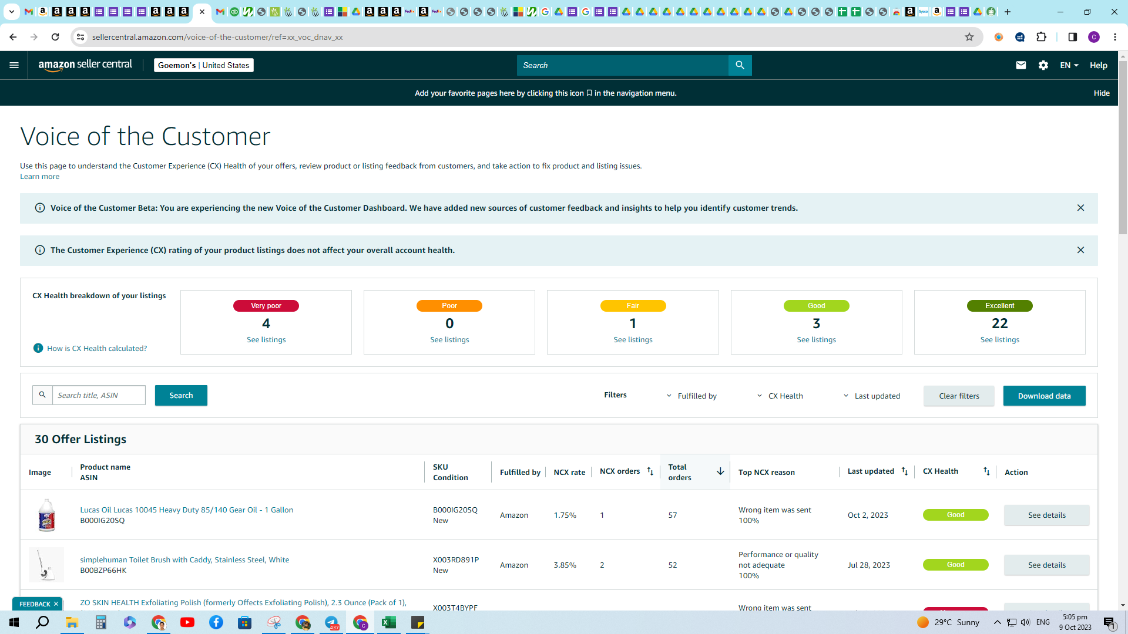The height and width of the screenshot is (634, 1128).
Task: Open Windows taskbar search
Action: (x=42, y=622)
